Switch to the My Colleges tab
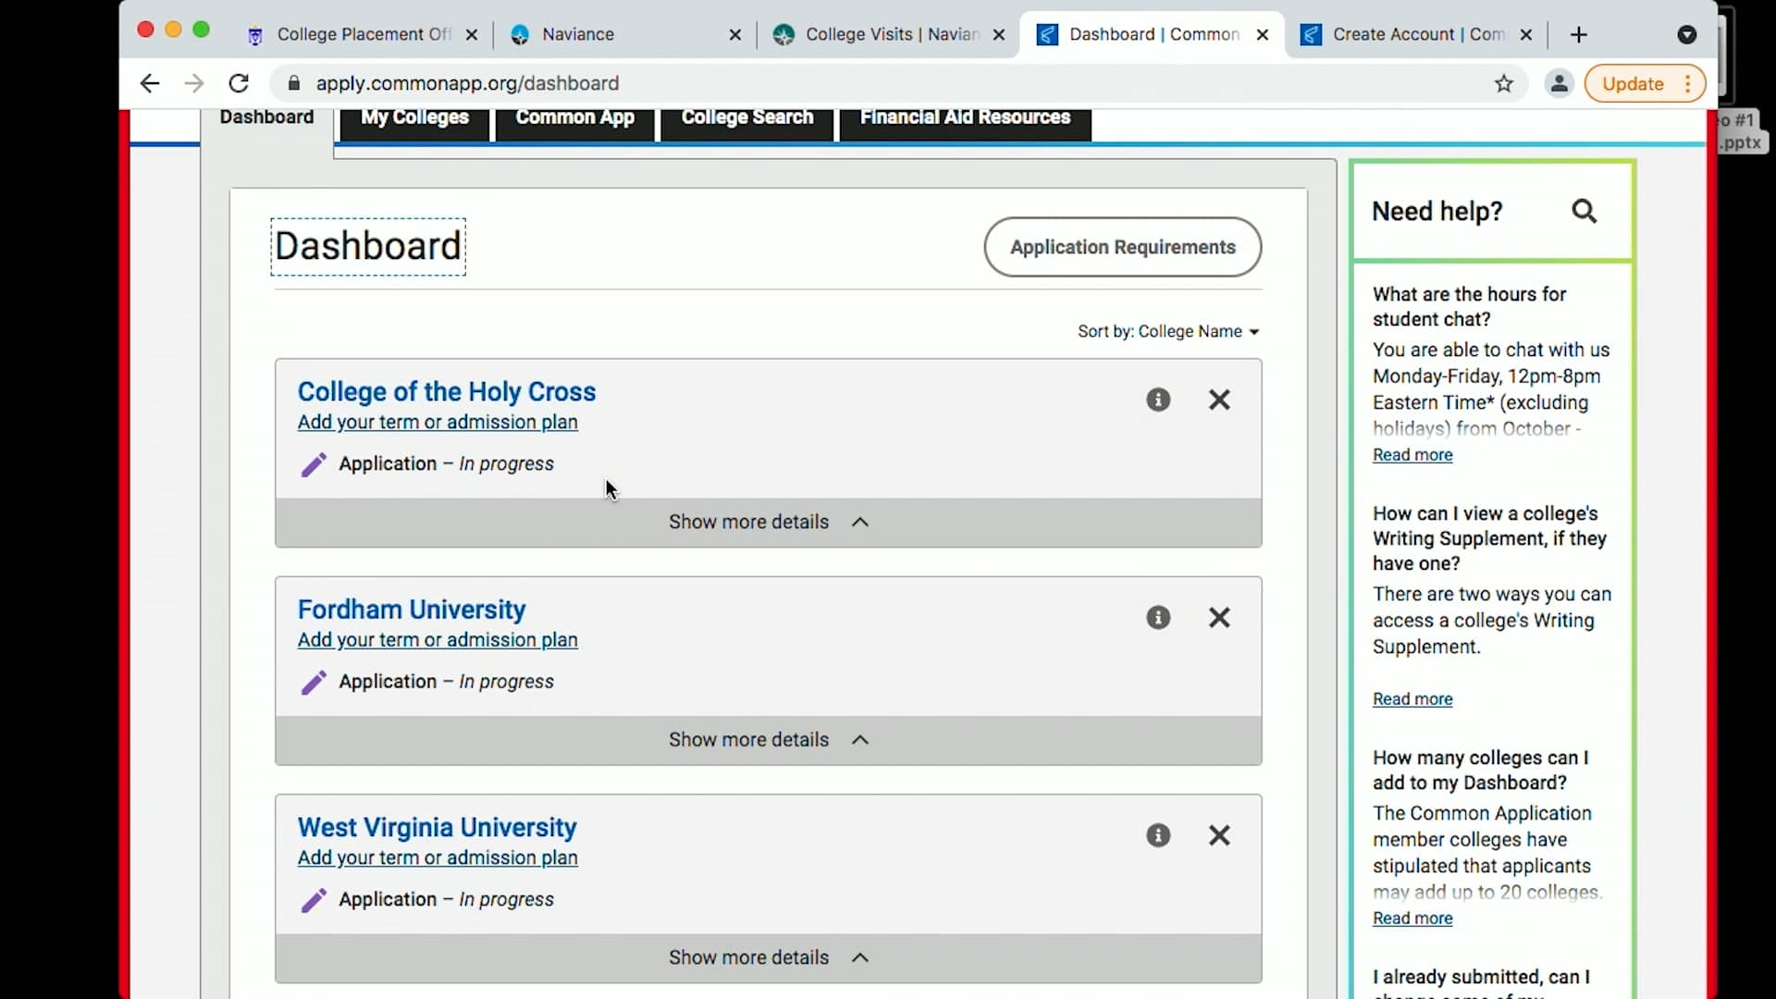This screenshot has height=999, width=1776. point(414,118)
